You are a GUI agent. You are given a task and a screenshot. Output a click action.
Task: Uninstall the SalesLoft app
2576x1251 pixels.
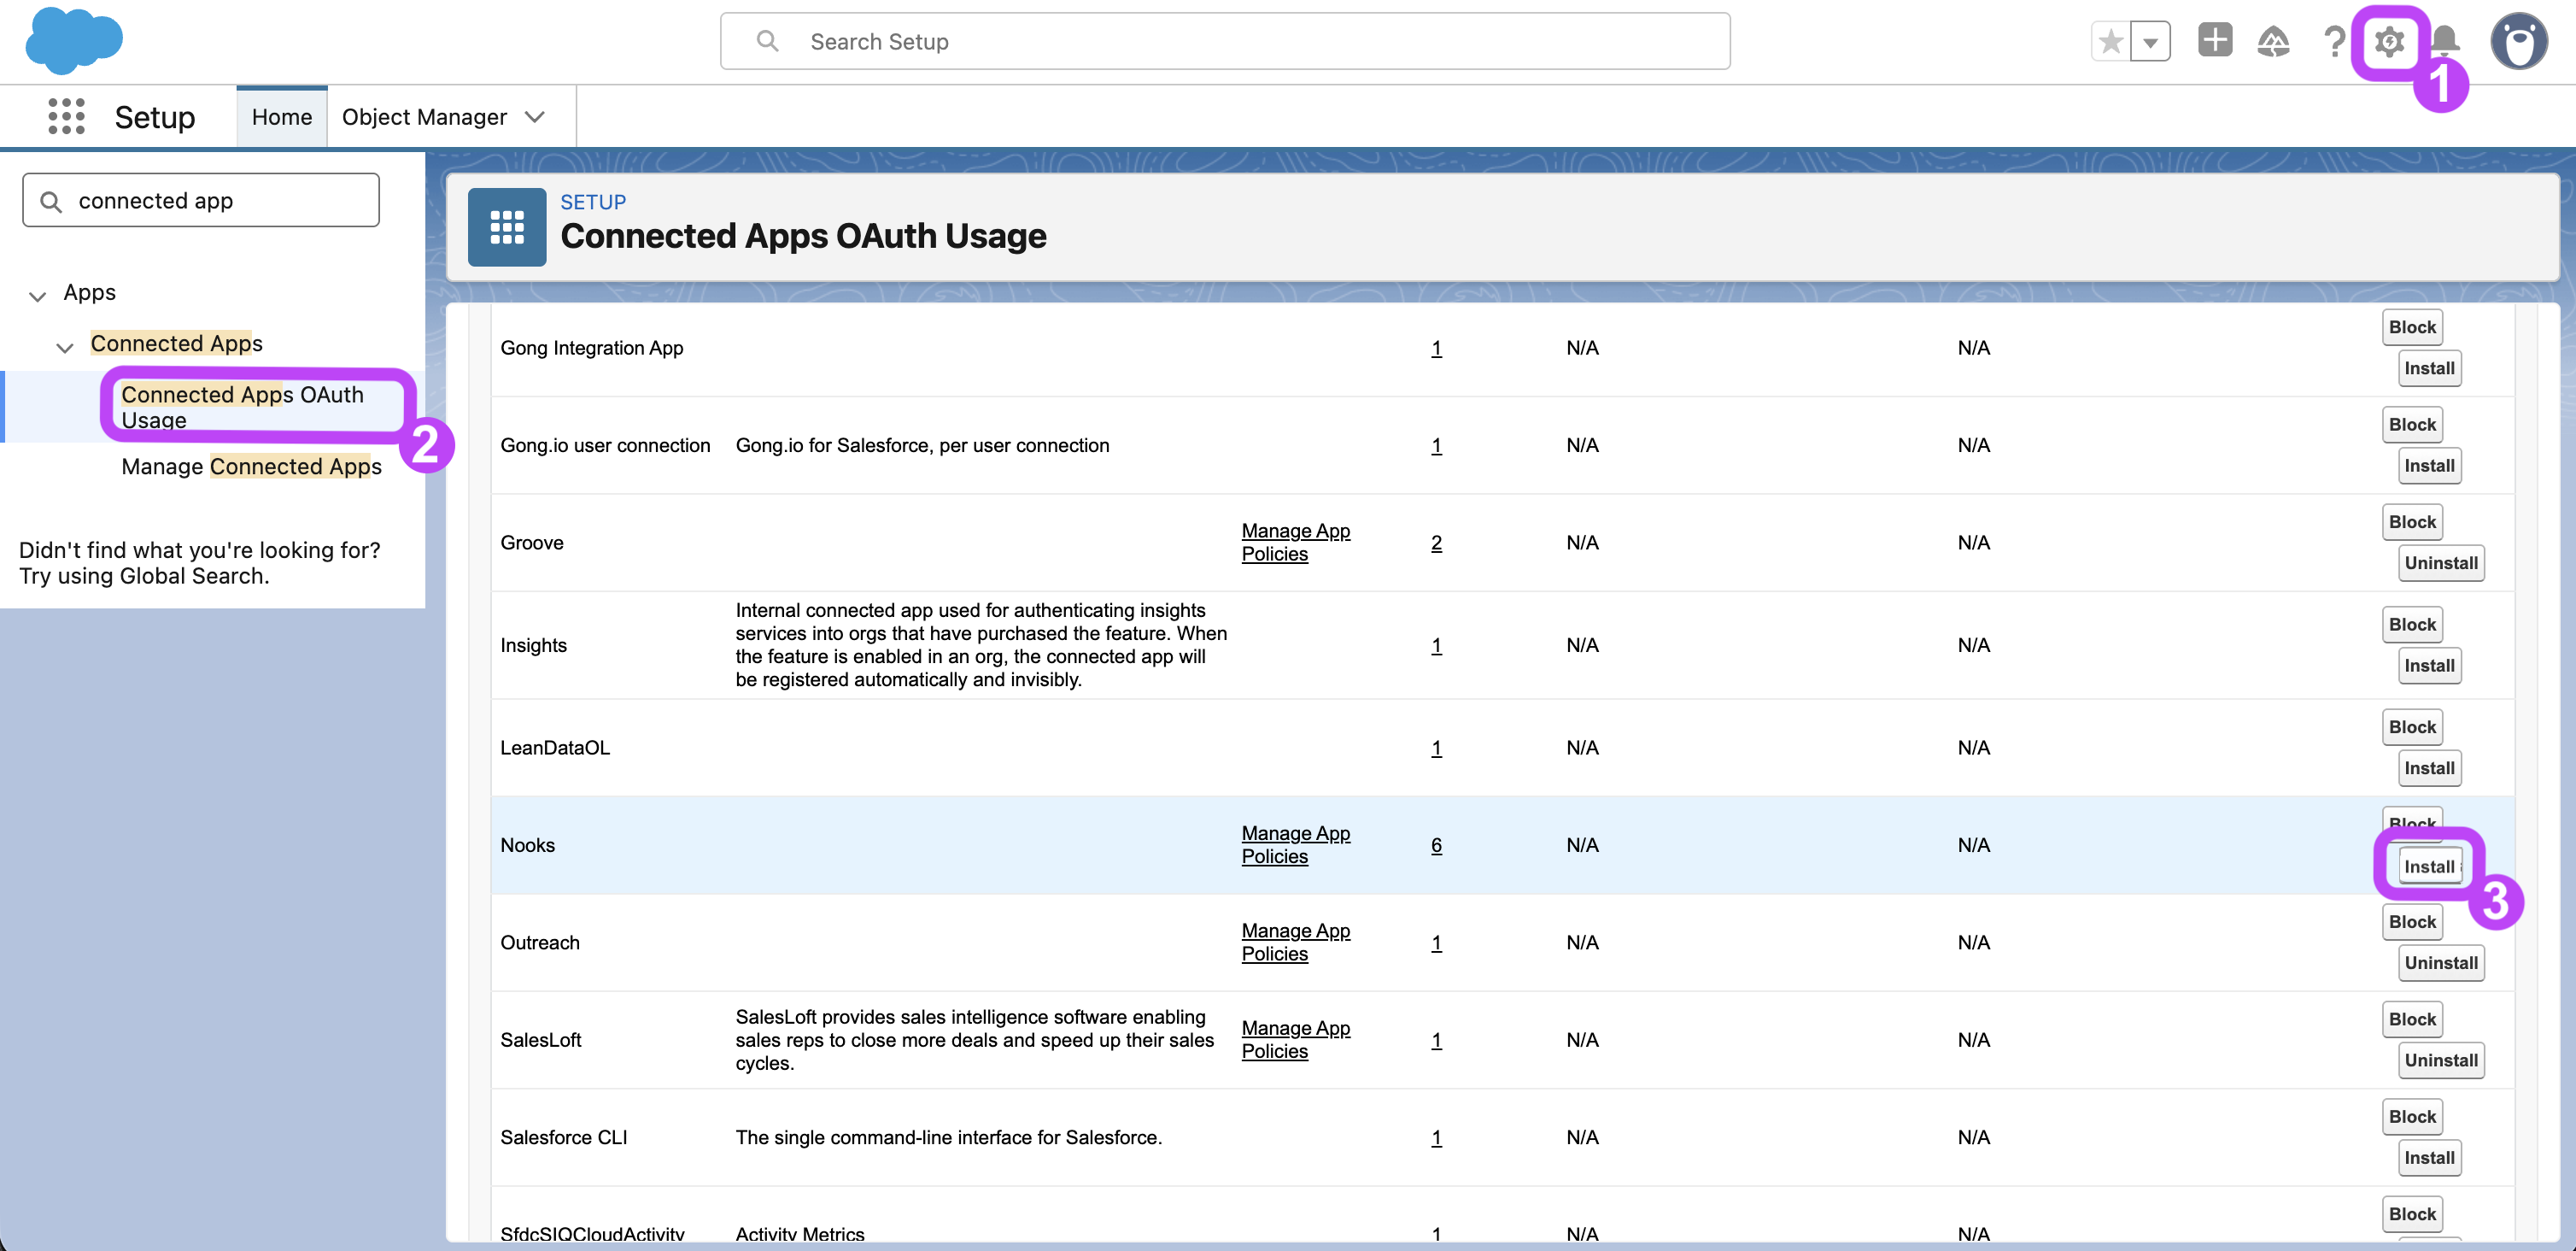tap(2441, 1060)
